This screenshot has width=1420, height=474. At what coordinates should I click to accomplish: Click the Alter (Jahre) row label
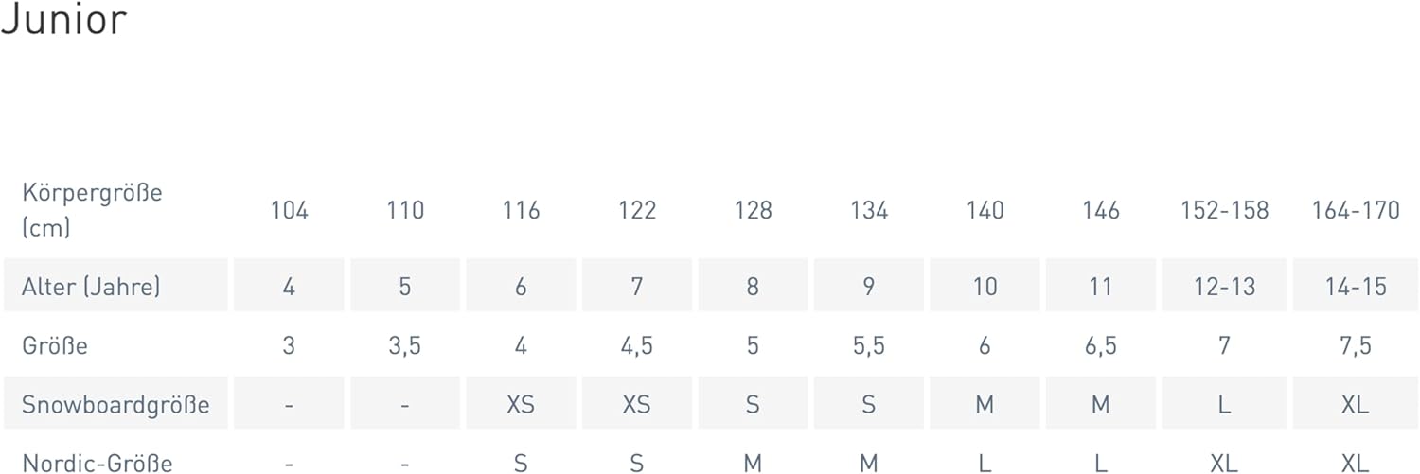tap(91, 286)
